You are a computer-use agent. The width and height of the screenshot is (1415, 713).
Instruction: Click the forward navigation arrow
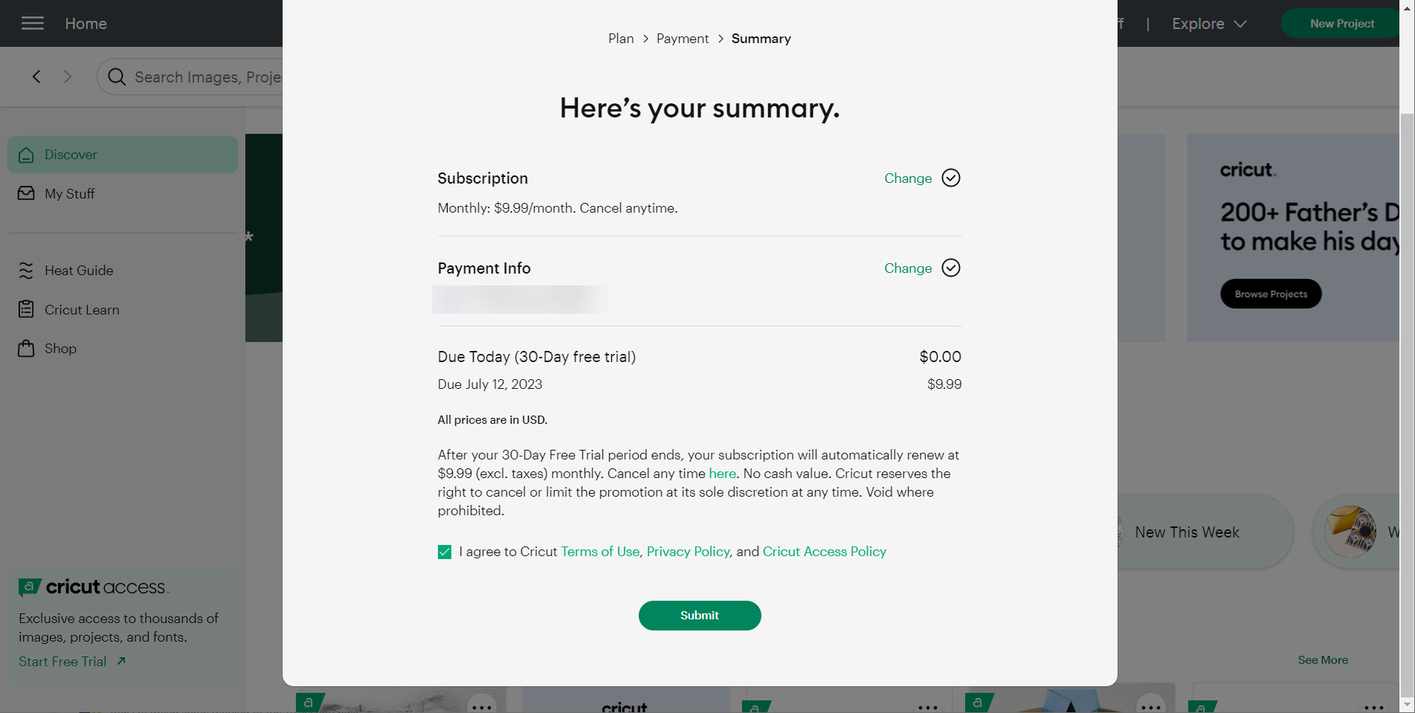[x=68, y=77]
